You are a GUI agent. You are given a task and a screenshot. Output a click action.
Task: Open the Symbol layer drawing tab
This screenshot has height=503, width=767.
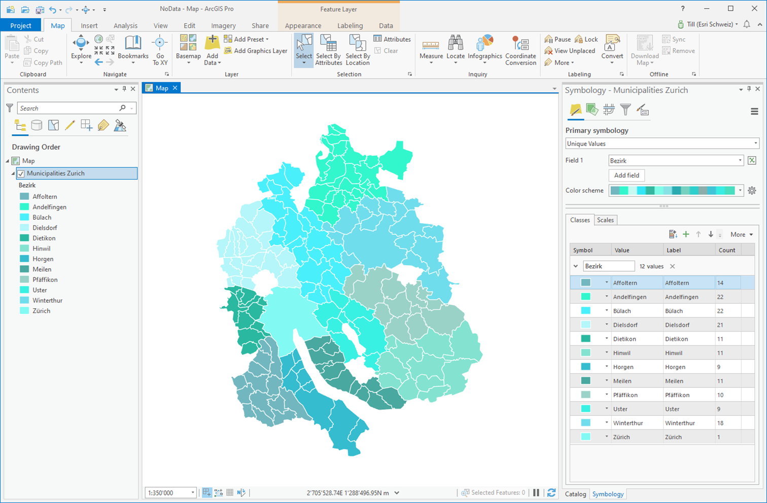(609, 110)
